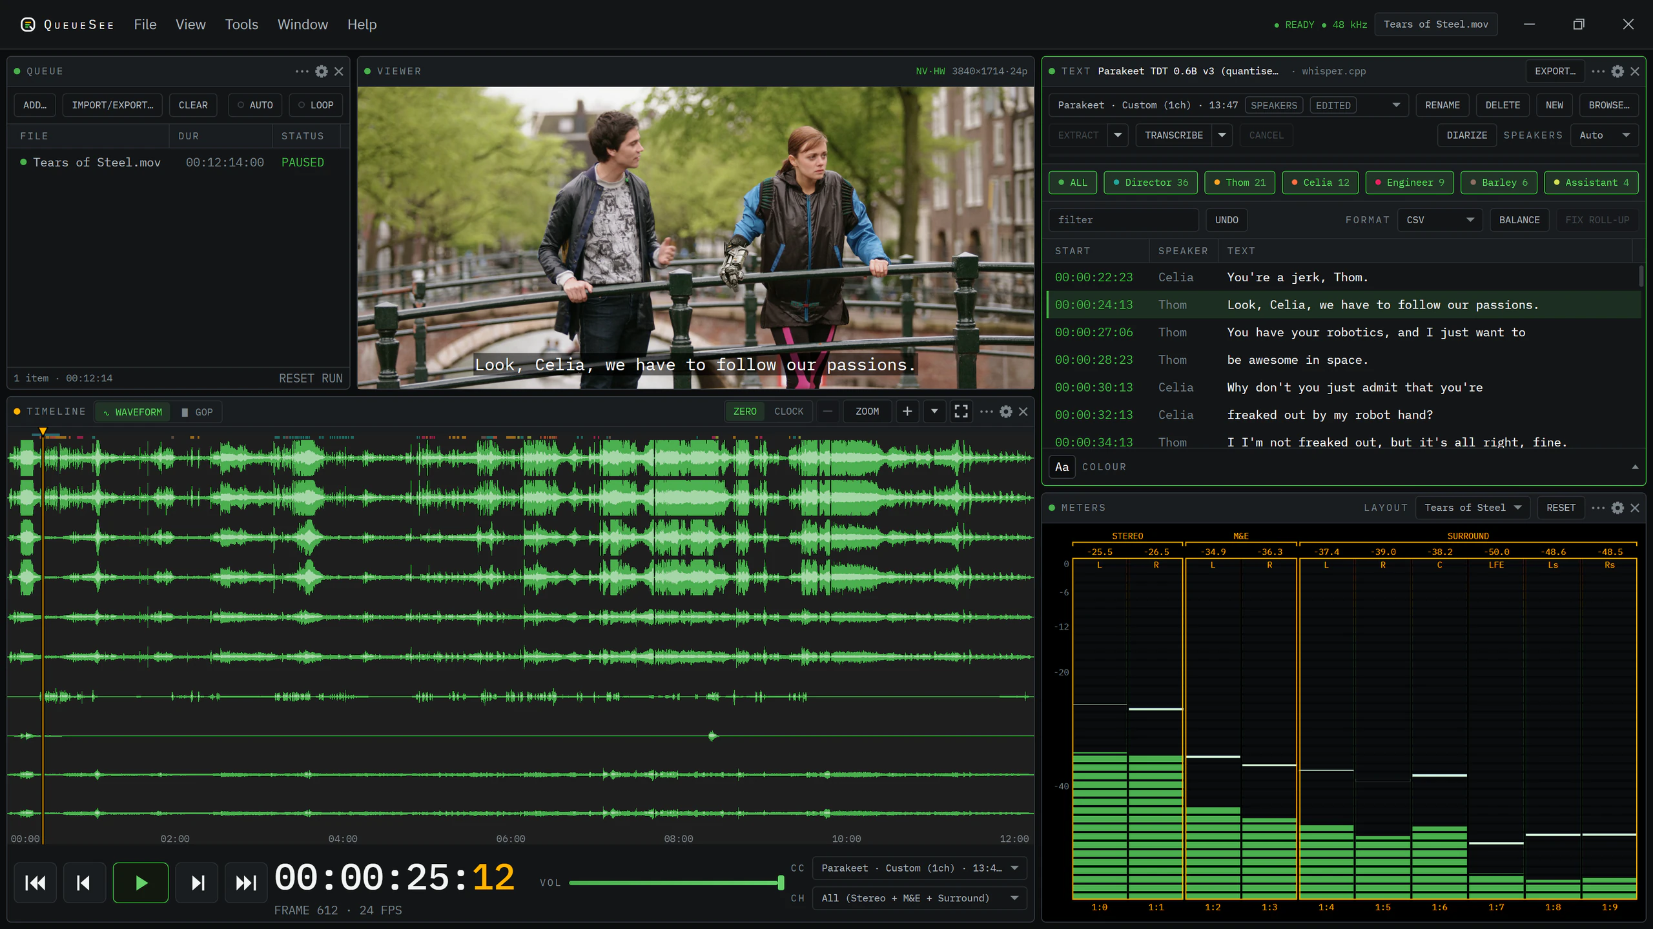Click the UNDO button
The image size is (1653, 929).
1226,220
